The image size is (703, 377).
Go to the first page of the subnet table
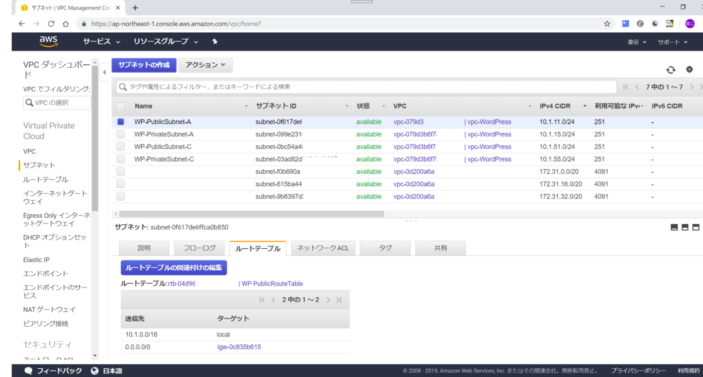(x=626, y=87)
